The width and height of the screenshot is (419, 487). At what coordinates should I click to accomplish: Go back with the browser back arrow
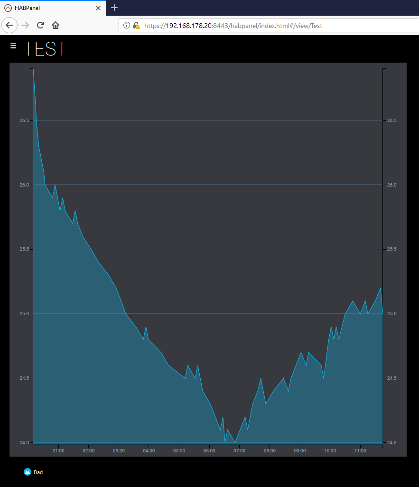click(x=9, y=25)
